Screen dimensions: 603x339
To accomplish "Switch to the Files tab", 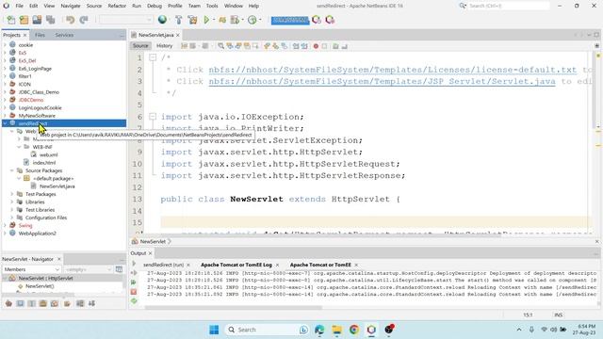I will (x=40, y=35).
